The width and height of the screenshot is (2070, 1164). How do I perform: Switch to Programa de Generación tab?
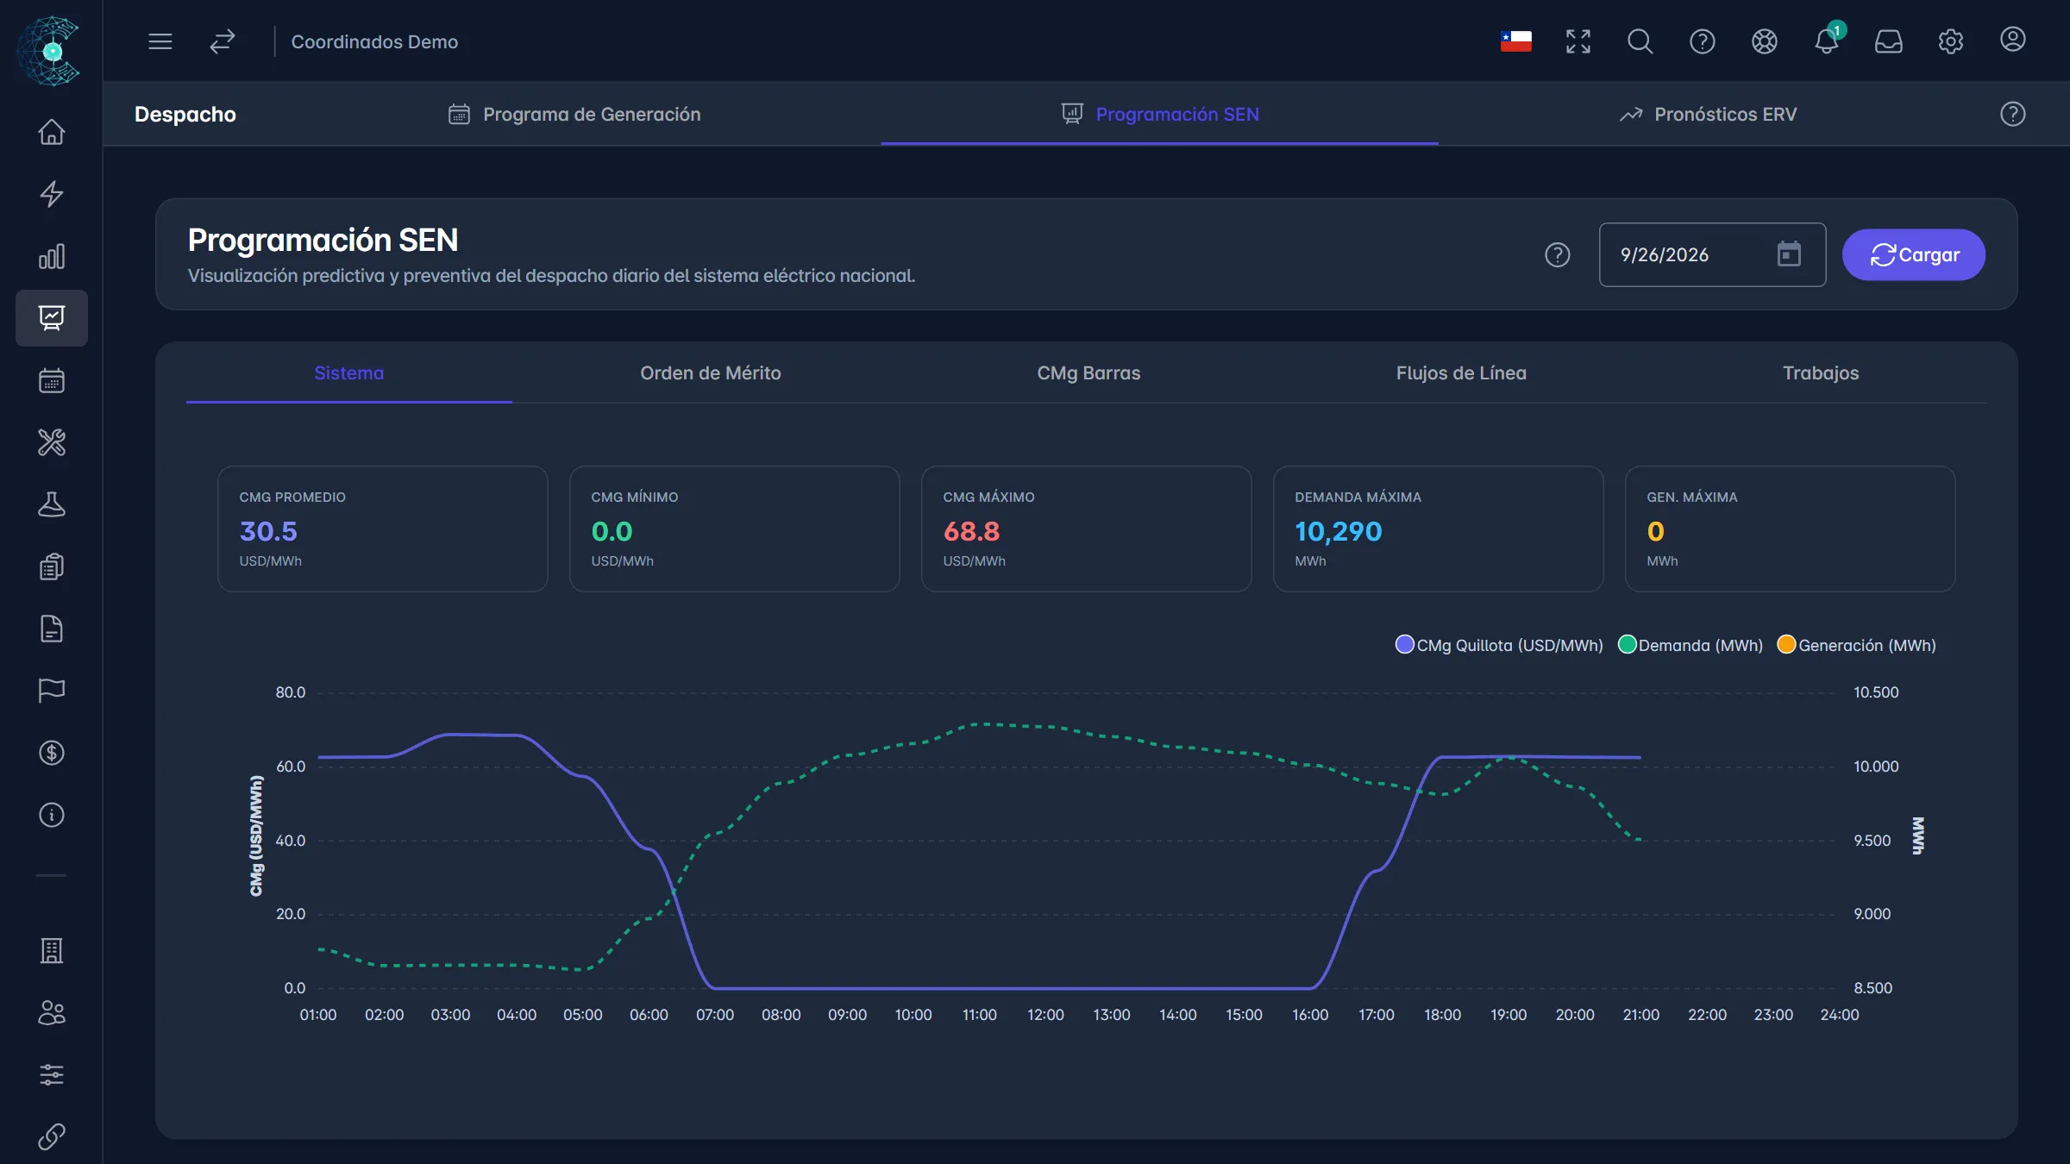[x=574, y=114]
